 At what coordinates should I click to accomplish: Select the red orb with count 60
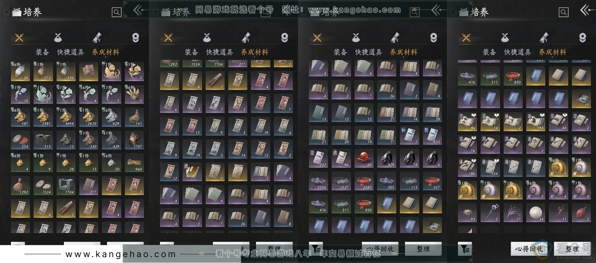pos(364,158)
